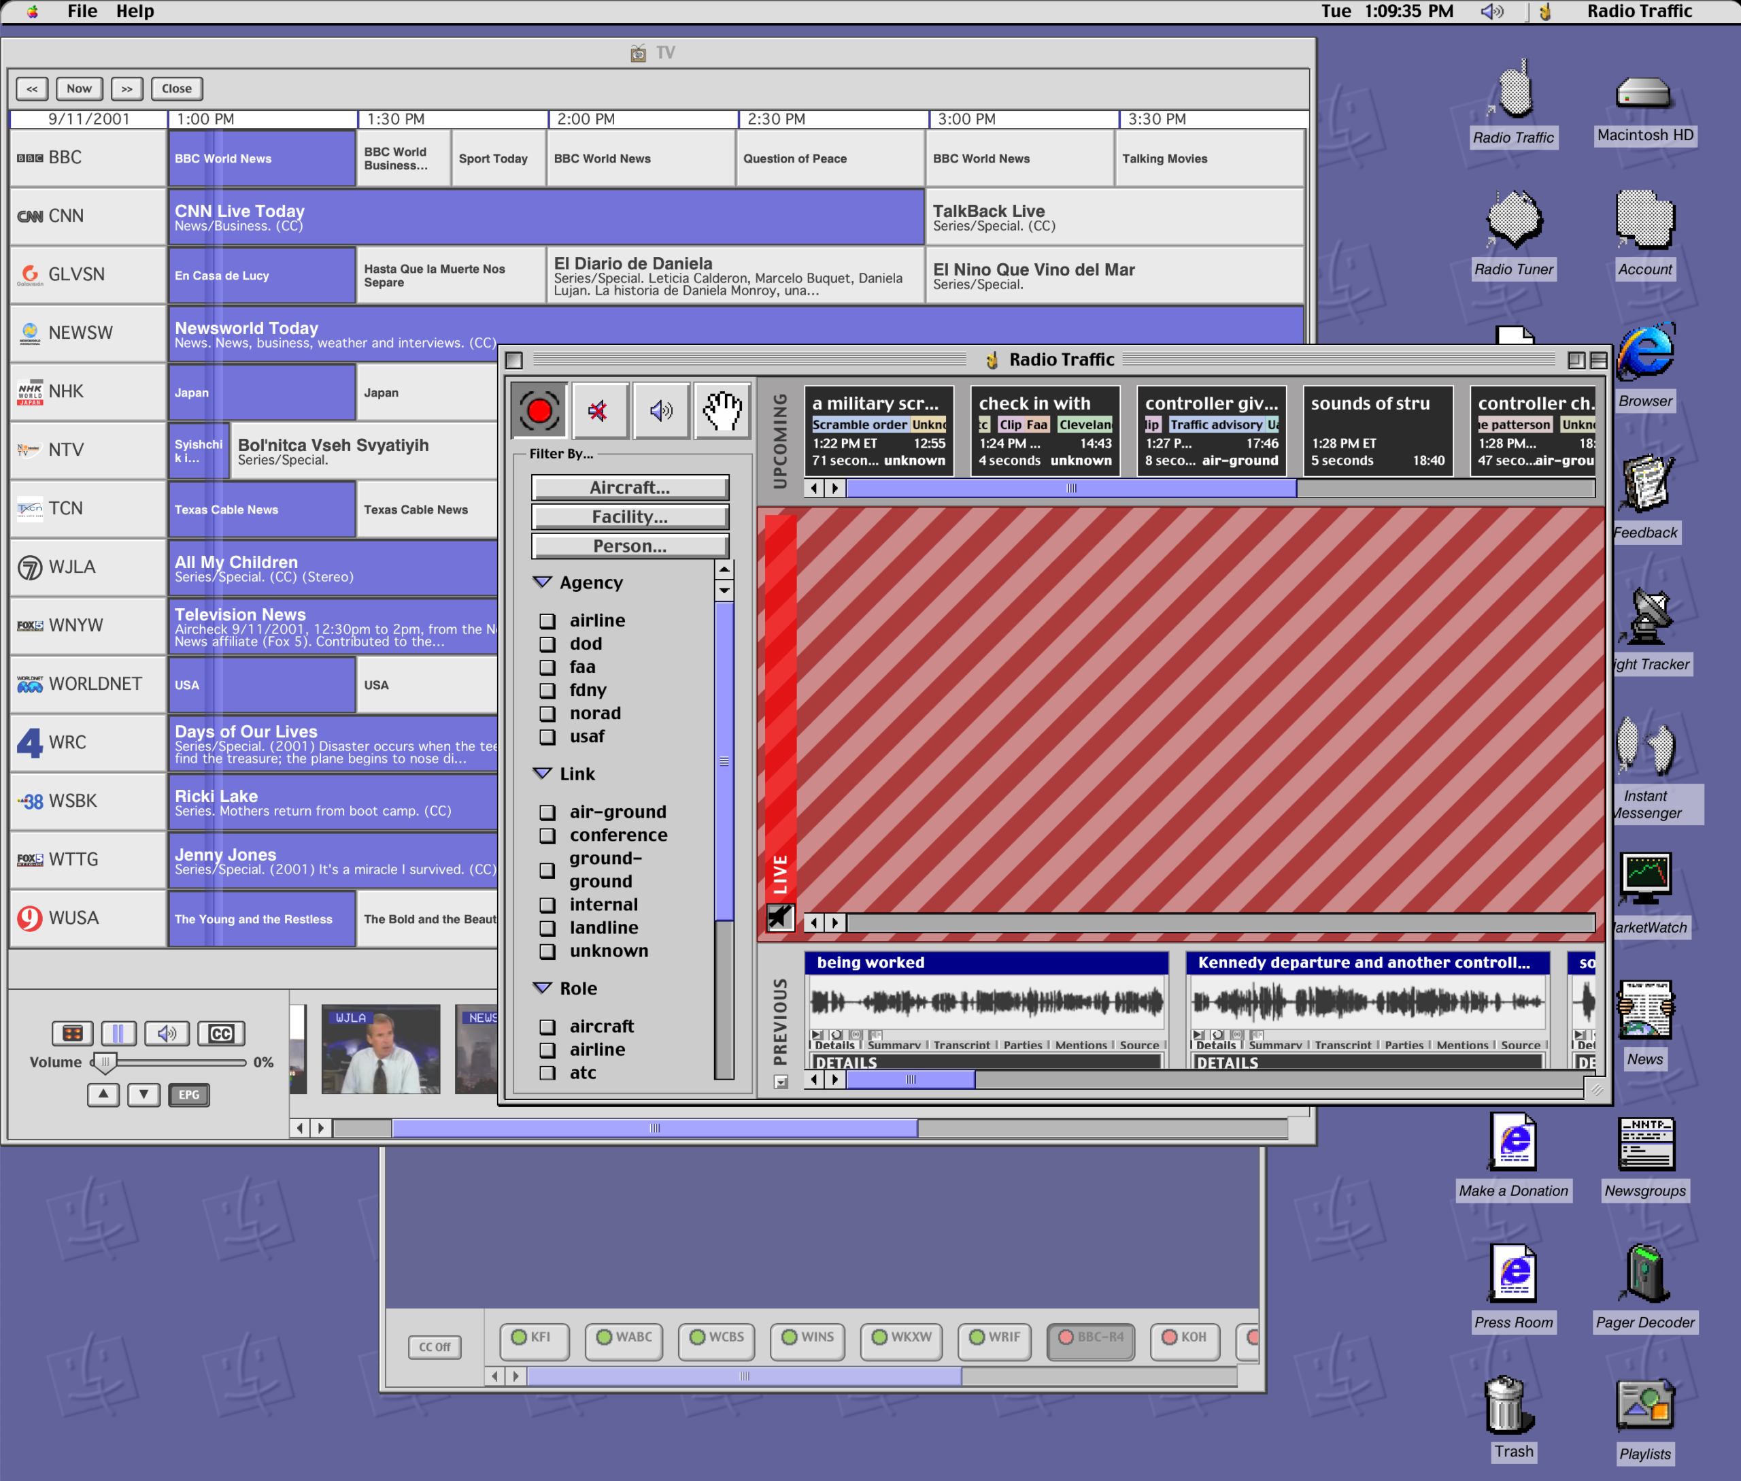Click the airplane icon below the LIVE bar
The width and height of the screenshot is (1741, 1481).
[781, 918]
